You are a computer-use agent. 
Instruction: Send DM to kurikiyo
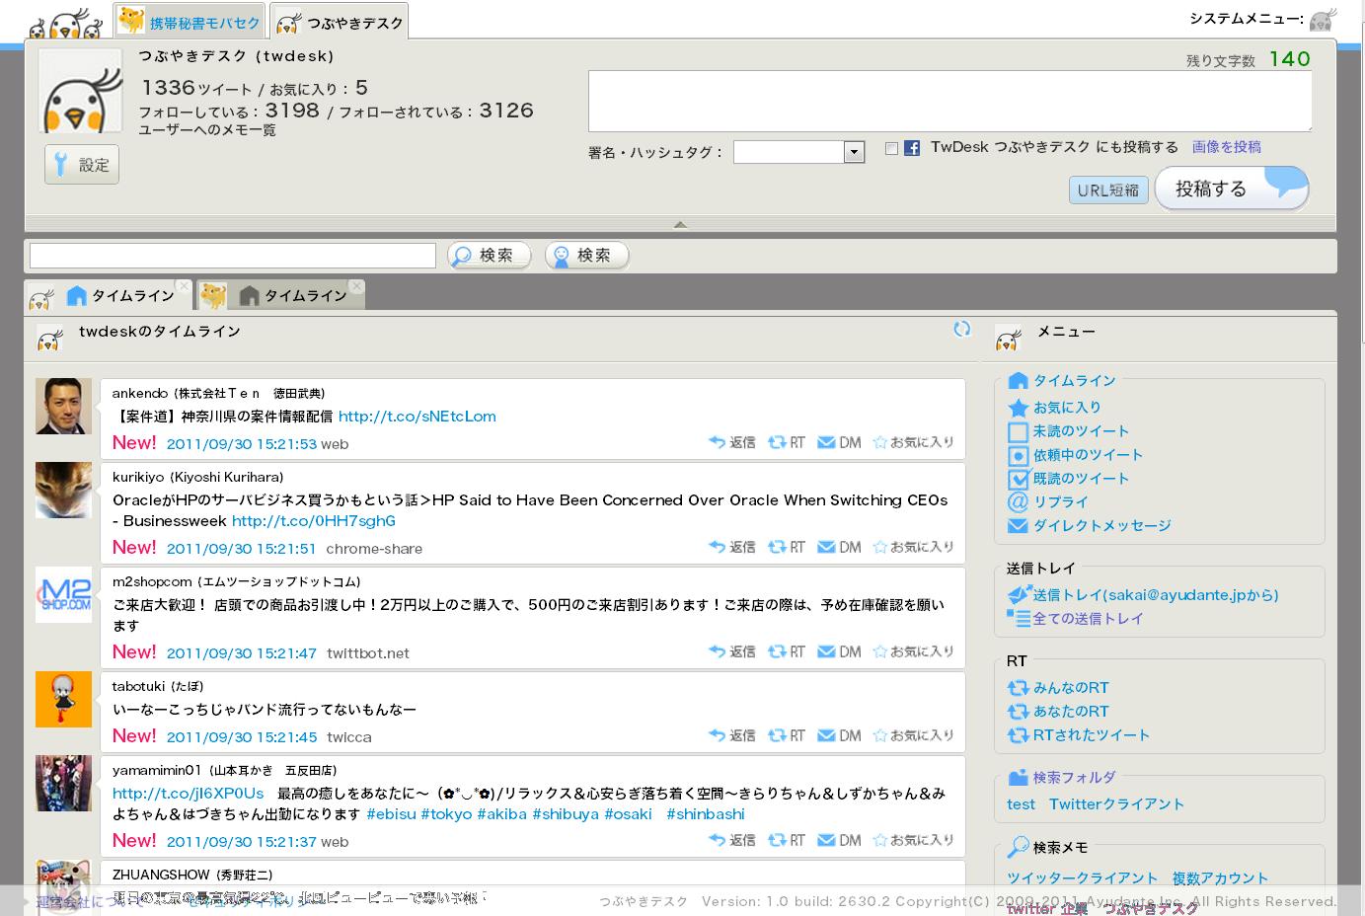point(839,547)
